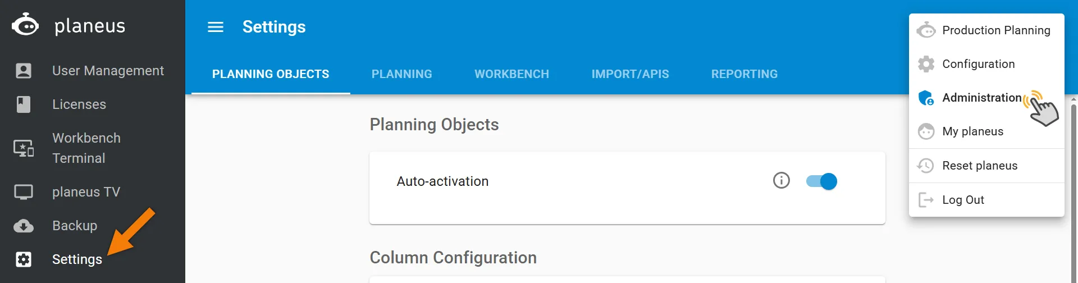Switch to the Planning tab
Viewport: 1078px width, 283px height.
point(402,74)
